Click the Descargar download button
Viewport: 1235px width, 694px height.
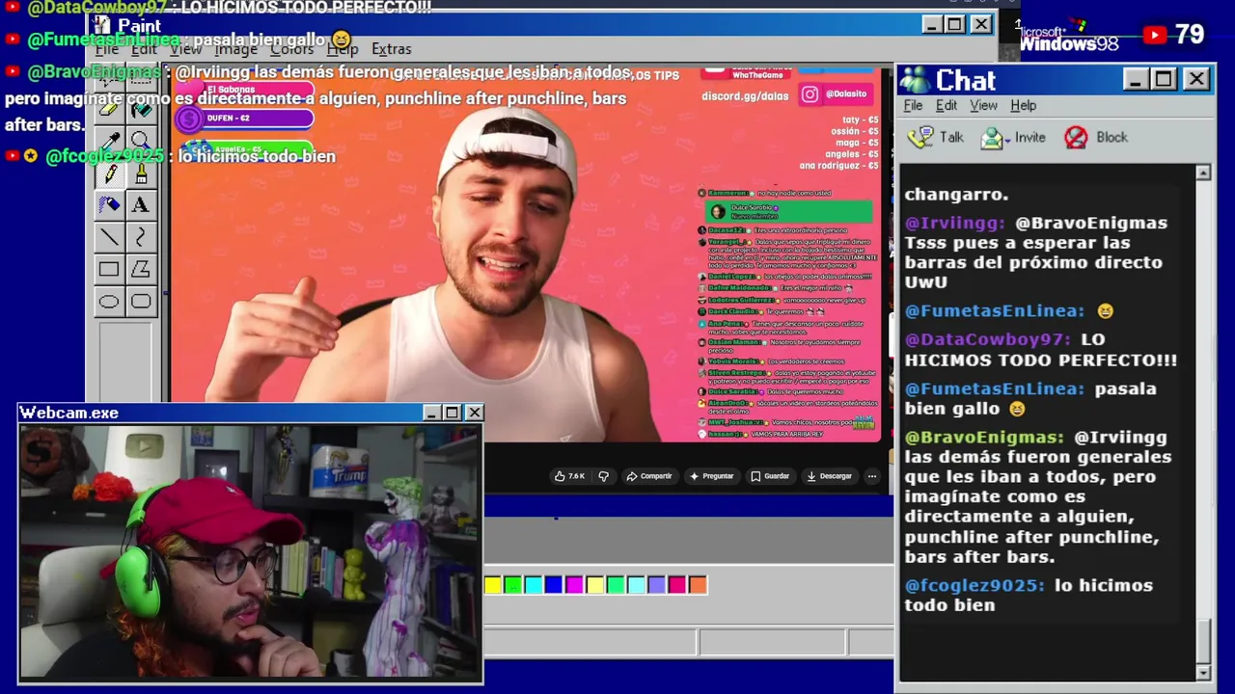click(x=830, y=476)
